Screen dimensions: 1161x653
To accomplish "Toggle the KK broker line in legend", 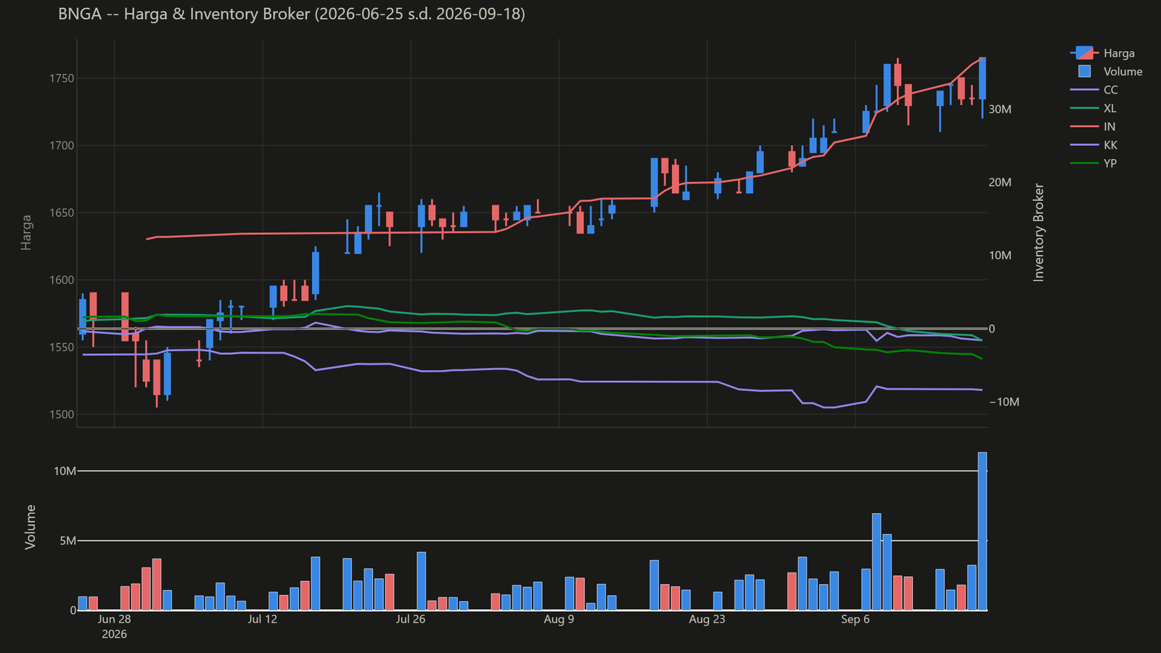I will click(x=1094, y=145).
